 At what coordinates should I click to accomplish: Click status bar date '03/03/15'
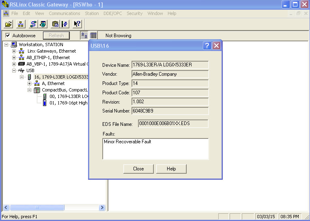point(266,217)
